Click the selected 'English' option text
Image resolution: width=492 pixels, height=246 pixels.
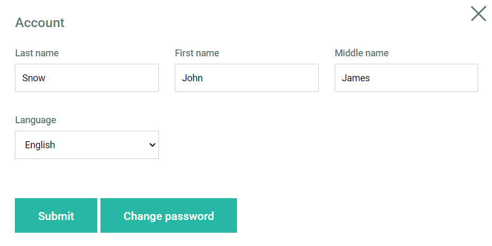pos(40,145)
